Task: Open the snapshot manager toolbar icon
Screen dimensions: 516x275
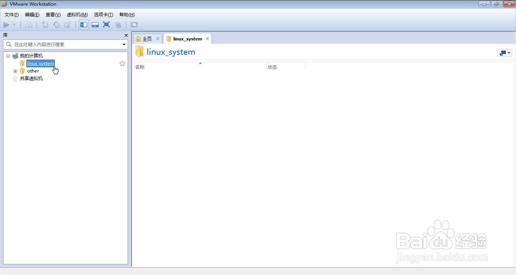Action: [68, 25]
